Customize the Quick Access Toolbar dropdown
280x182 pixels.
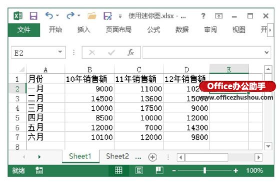tap(120, 17)
